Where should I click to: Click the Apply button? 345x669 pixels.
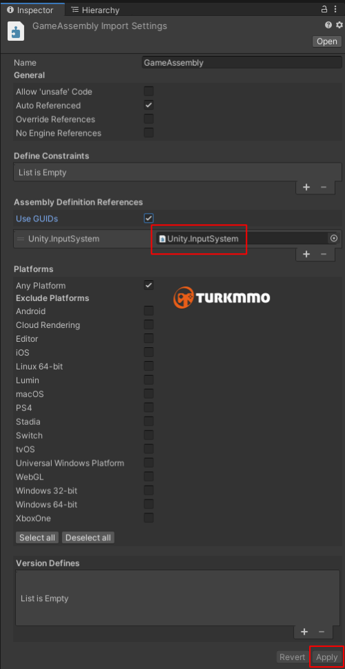[x=326, y=657]
